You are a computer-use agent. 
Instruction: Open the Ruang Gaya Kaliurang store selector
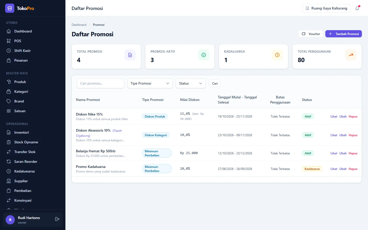pos(326,8)
